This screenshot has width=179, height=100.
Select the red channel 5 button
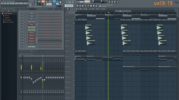pos(32,24)
